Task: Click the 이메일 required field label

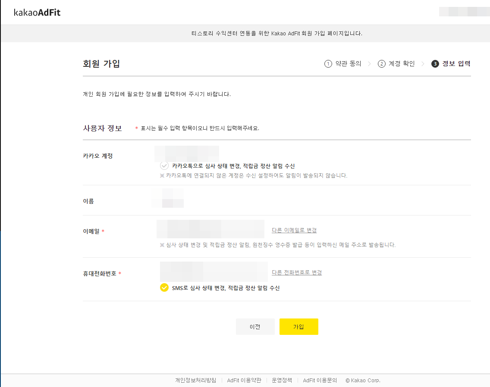Action: click(x=94, y=231)
